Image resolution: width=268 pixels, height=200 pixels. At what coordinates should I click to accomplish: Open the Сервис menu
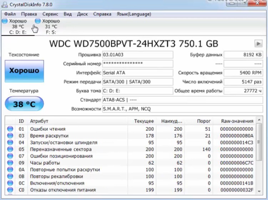[50, 14]
